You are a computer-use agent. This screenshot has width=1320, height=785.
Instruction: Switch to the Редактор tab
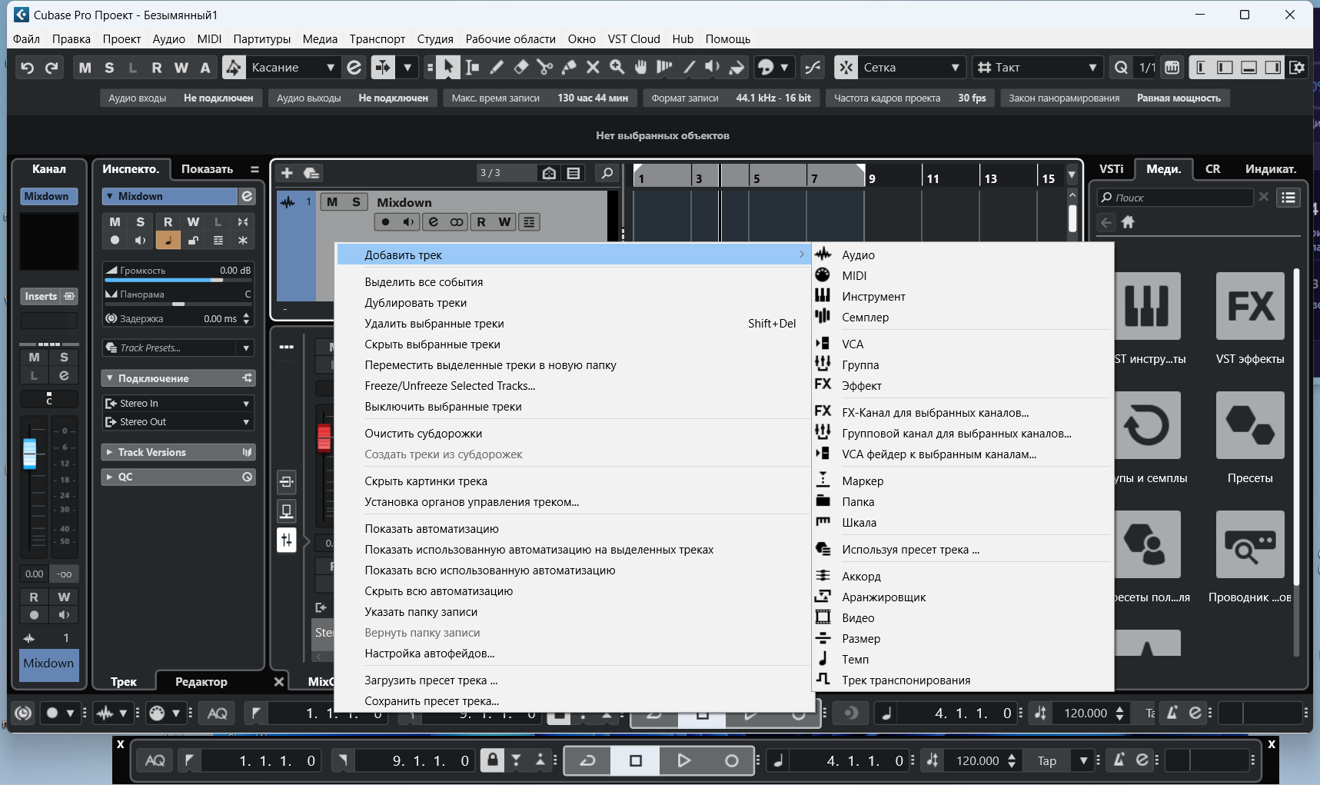coord(201,681)
